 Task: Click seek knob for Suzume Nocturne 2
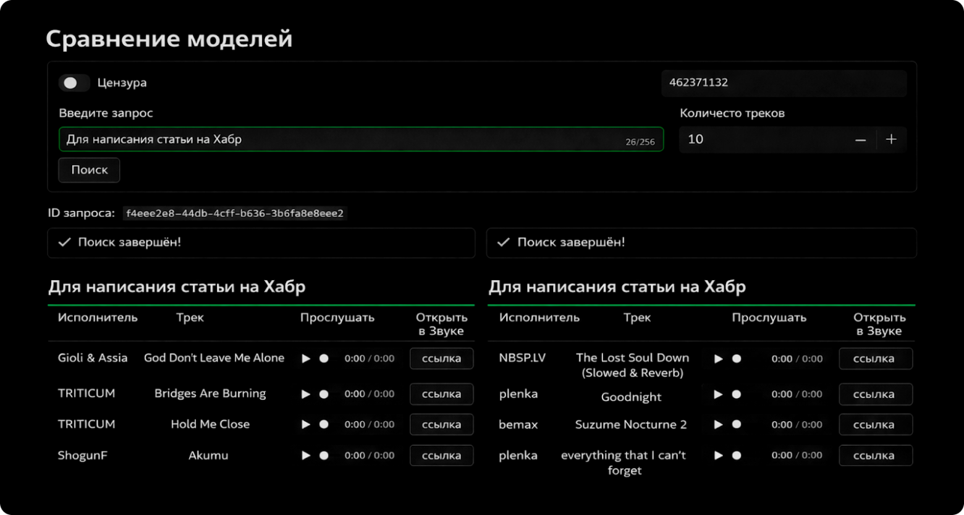tap(737, 425)
